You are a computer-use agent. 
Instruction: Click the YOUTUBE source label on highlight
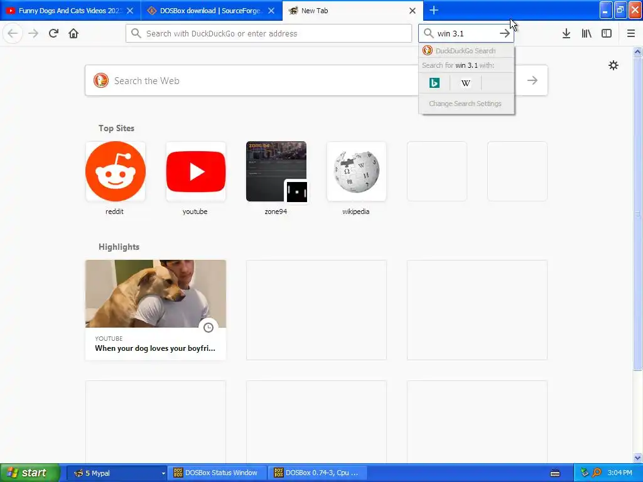tap(109, 338)
